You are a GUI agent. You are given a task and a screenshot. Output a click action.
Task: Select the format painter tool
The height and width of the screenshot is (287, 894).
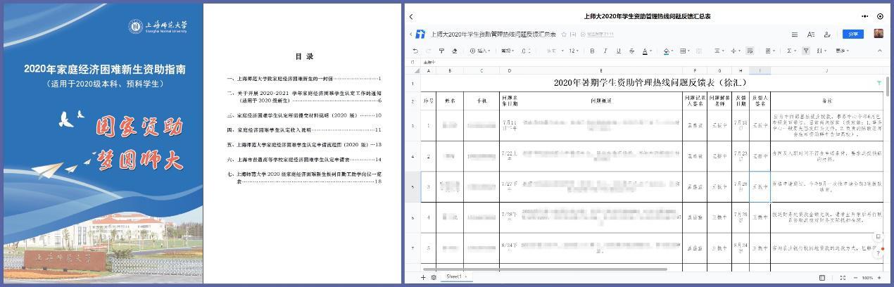[x=441, y=51]
